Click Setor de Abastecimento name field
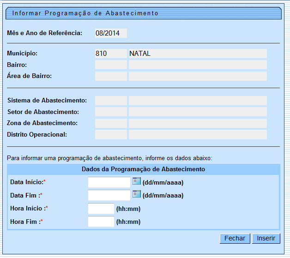This screenshot has width=290, height=258. (x=198, y=112)
